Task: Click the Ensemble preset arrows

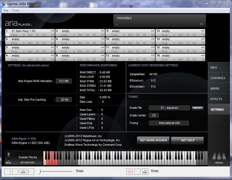Action: (x=201, y=24)
